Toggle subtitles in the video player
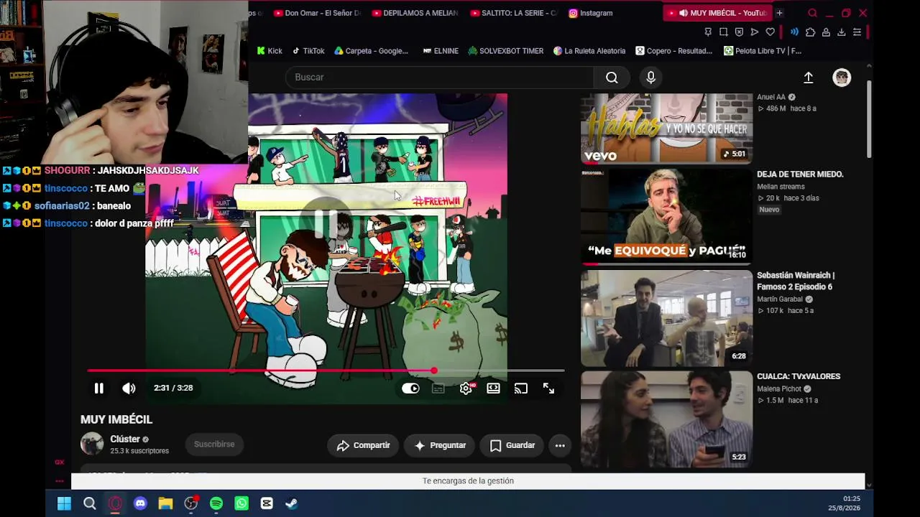920x517 pixels. 438,388
